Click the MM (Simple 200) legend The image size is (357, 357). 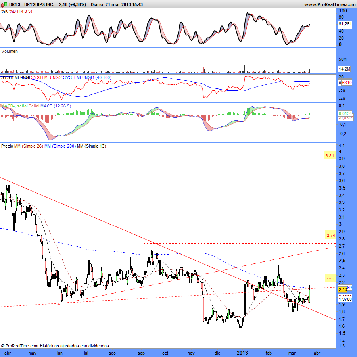pos(60,146)
